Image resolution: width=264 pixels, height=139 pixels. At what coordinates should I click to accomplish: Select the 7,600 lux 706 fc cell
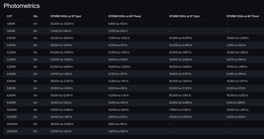coord(118,124)
